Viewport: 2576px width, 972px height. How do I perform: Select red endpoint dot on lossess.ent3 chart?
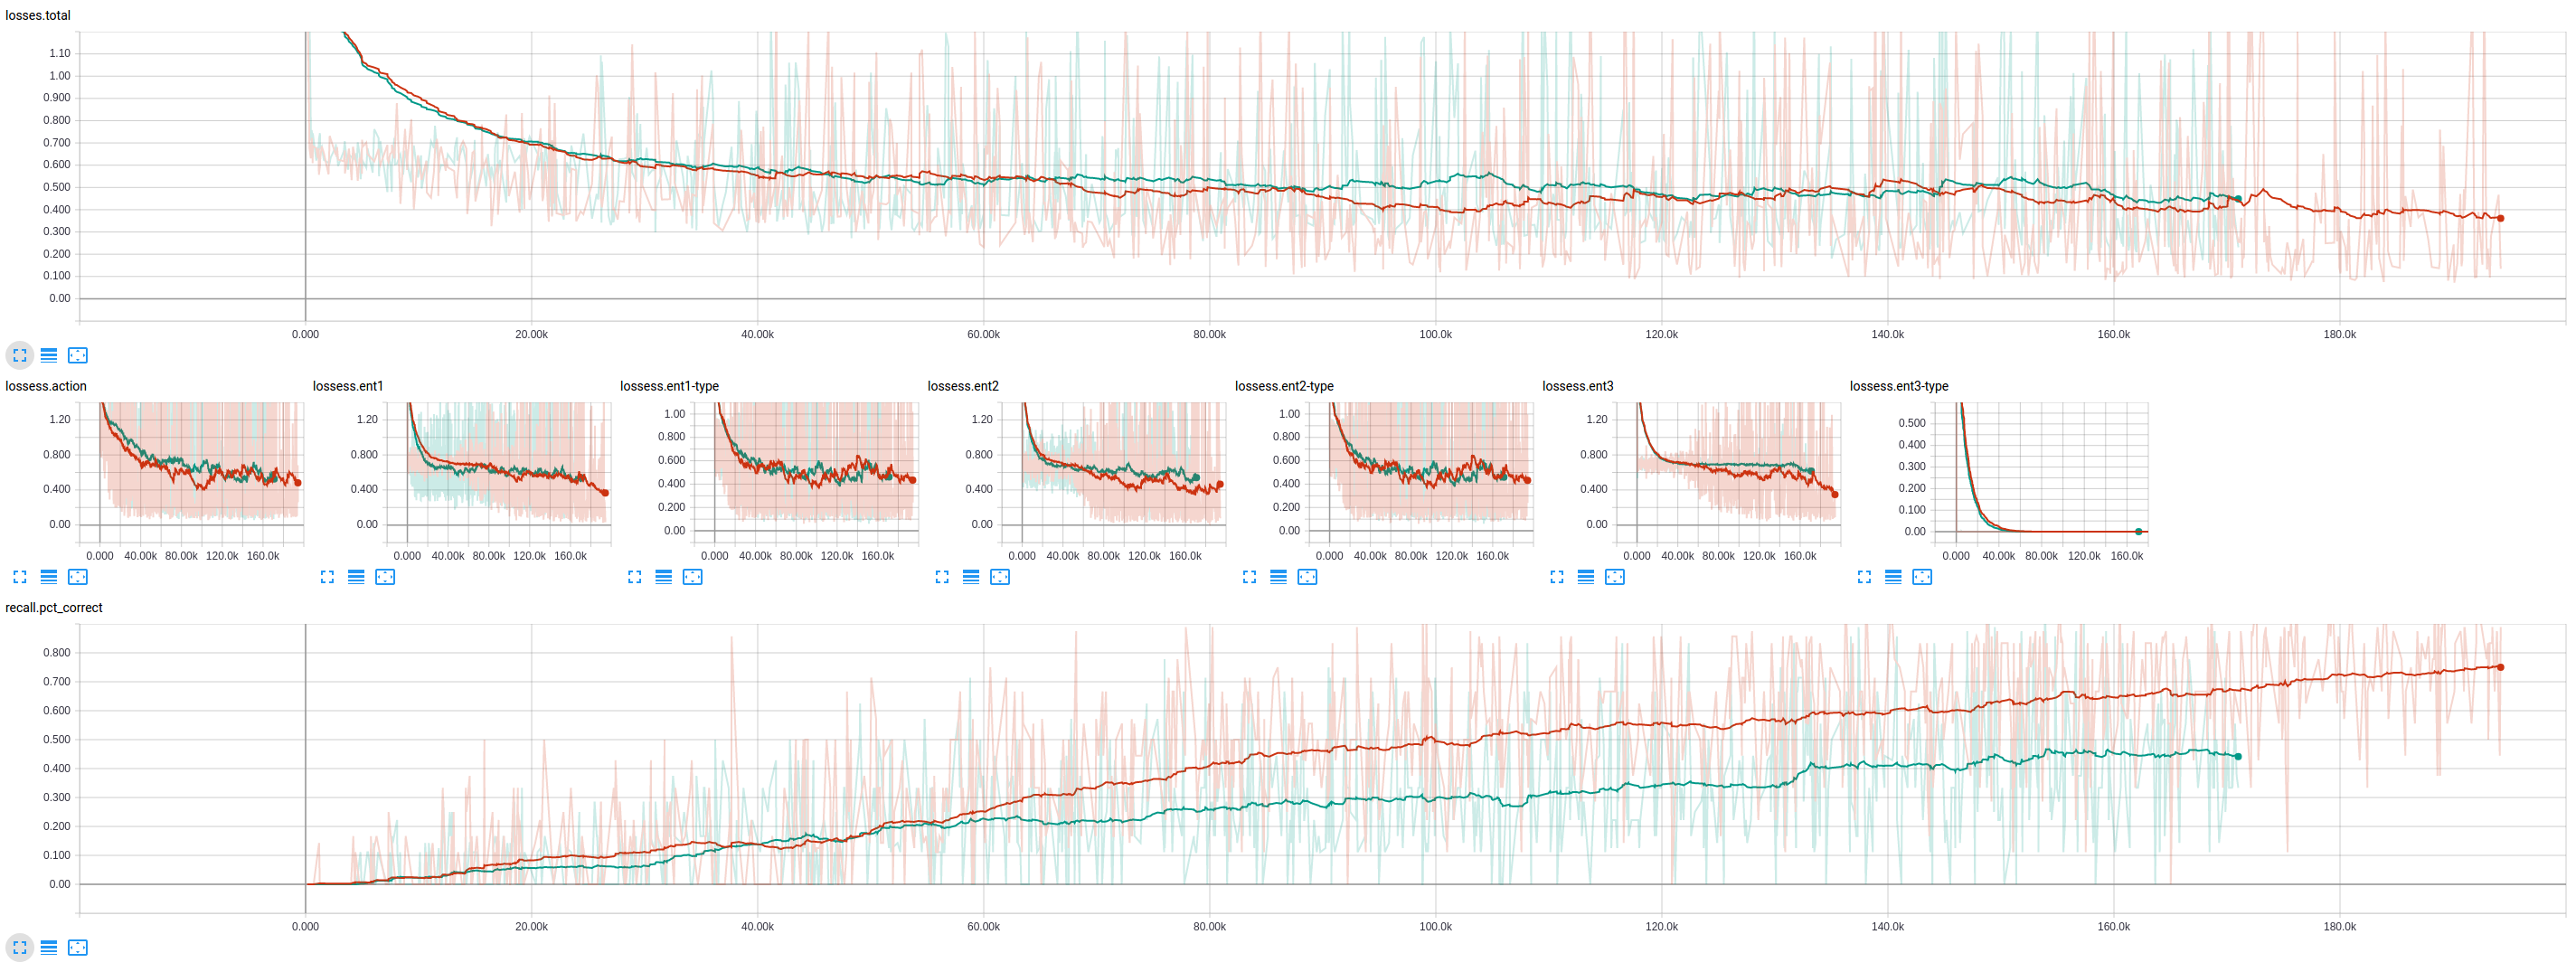click(x=1834, y=494)
